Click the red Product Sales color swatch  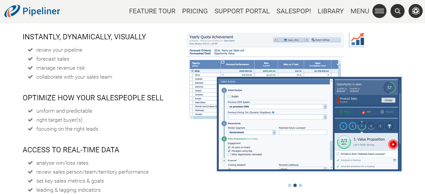point(338,100)
